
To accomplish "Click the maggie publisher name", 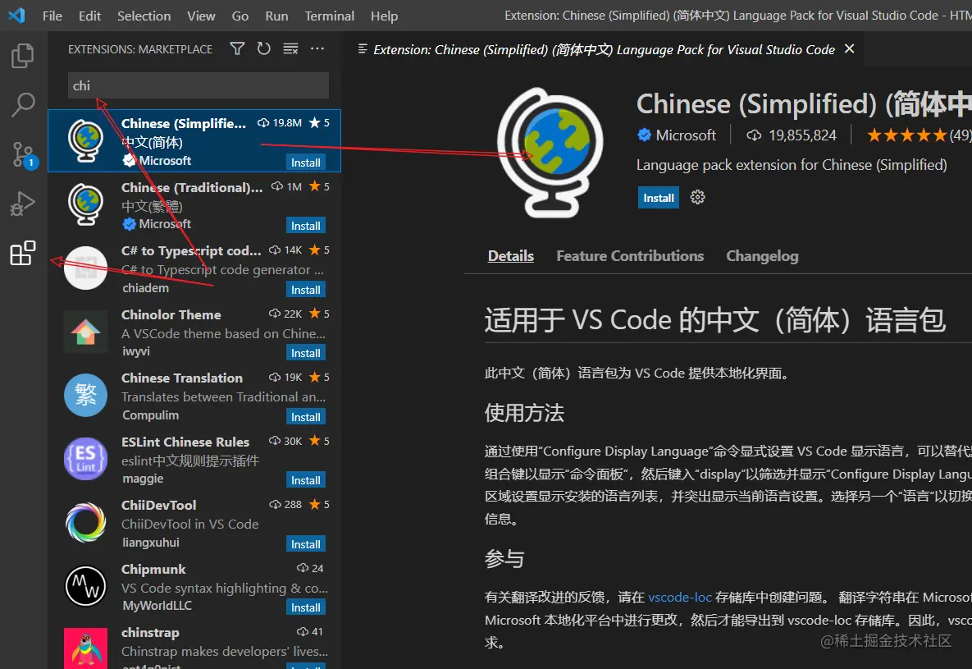I will click(143, 479).
